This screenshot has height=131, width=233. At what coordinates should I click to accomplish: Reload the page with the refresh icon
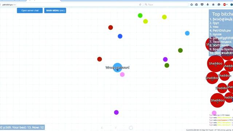tap(140, 5)
